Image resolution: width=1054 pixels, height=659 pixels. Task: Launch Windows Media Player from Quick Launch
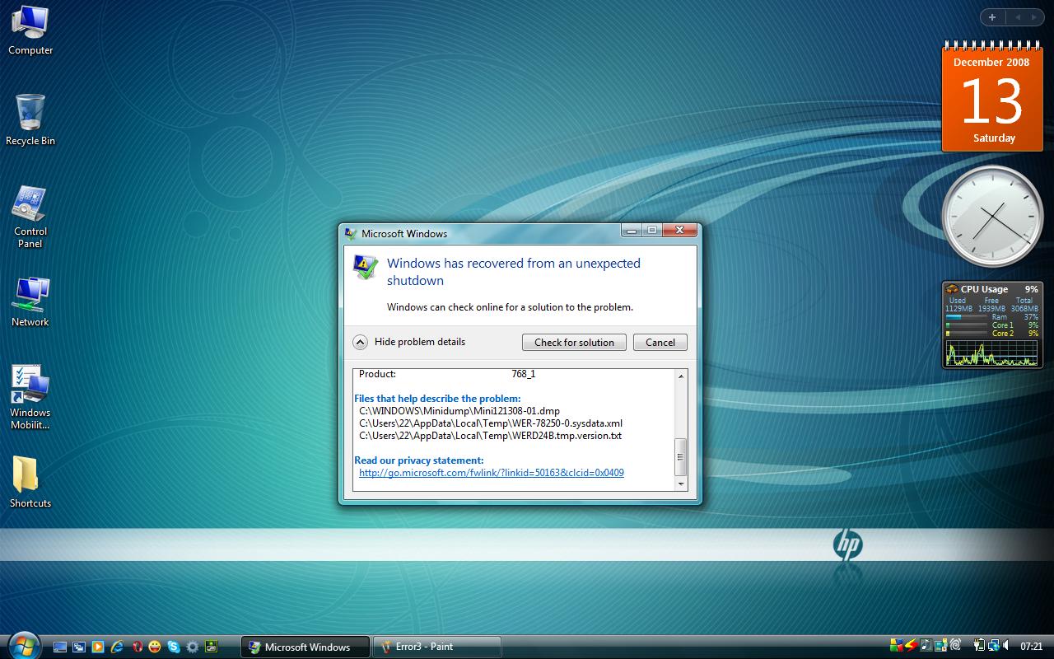pos(98,647)
